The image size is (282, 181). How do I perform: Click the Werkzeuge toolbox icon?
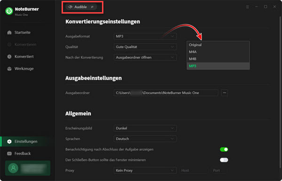pos(9,68)
